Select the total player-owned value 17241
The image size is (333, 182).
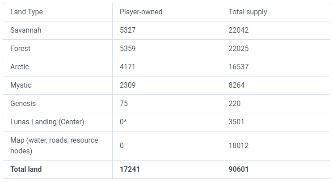click(x=130, y=169)
